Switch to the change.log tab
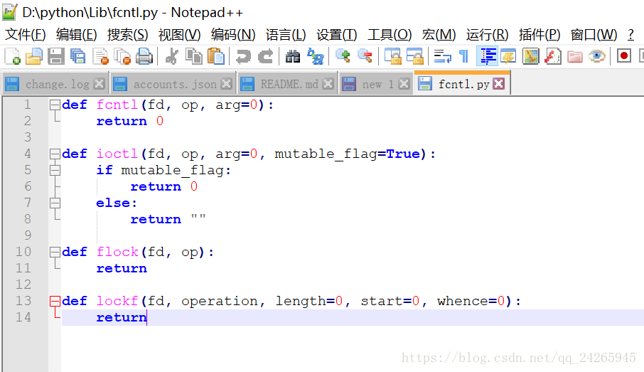Viewport: 644px width, 372px height. tap(57, 84)
